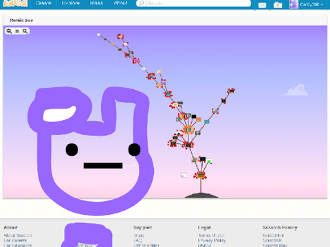Click the Scratch logo
The height and width of the screenshot is (247, 330).
[15, 3]
